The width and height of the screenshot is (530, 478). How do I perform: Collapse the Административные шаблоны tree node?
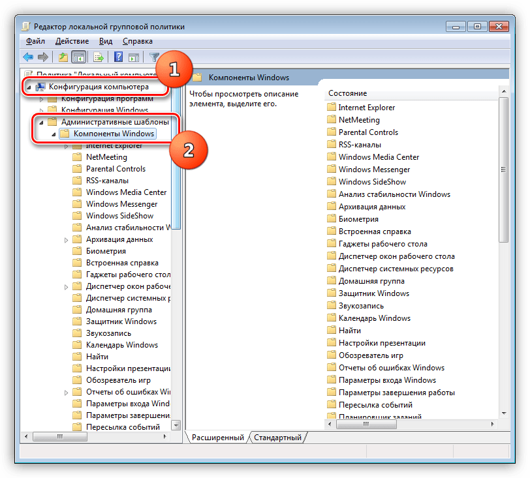pos(41,122)
